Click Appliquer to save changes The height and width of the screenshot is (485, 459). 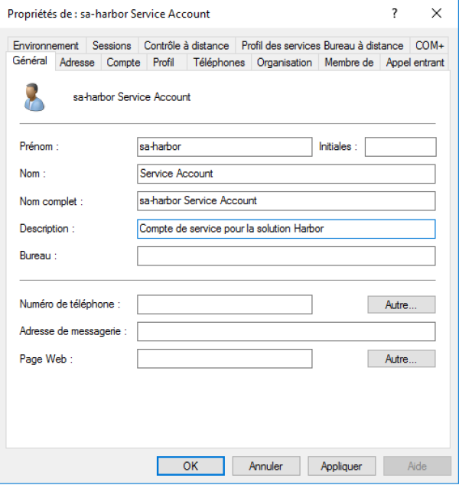(341, 466)
